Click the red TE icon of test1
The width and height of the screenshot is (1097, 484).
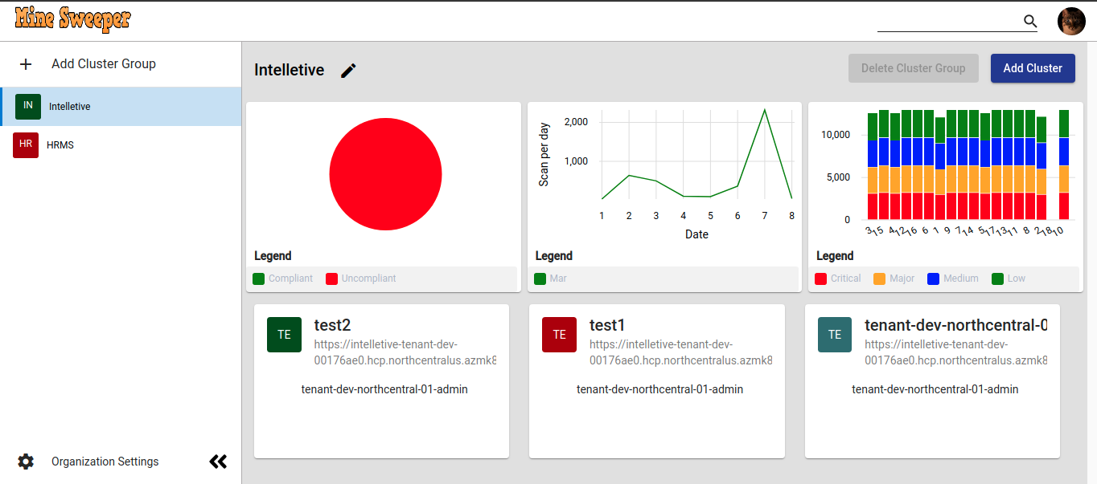click(559, 335)
